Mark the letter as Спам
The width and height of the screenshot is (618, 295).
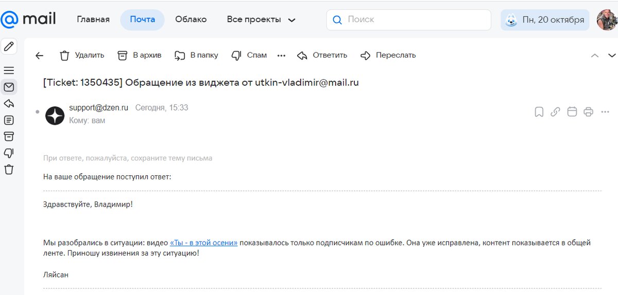pyautogui.click(x=249, y=55)
